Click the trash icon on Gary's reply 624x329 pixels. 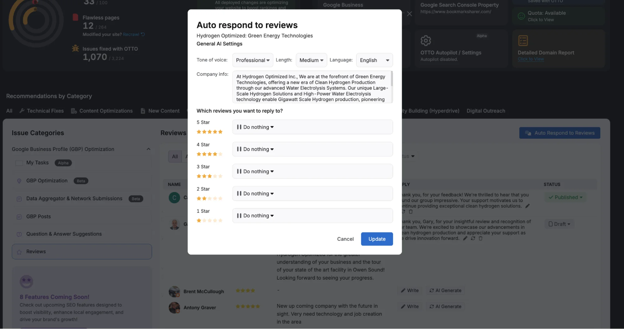click(480, 238)
